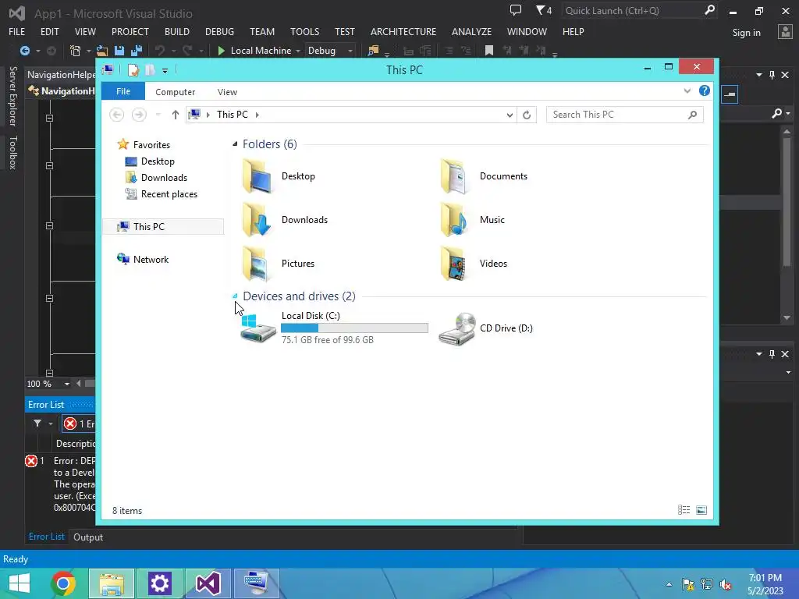Click the Explorer Forward navigation arrow
Image resolution: width=799 pixels, height=599 pixels.
coord(139,115)
